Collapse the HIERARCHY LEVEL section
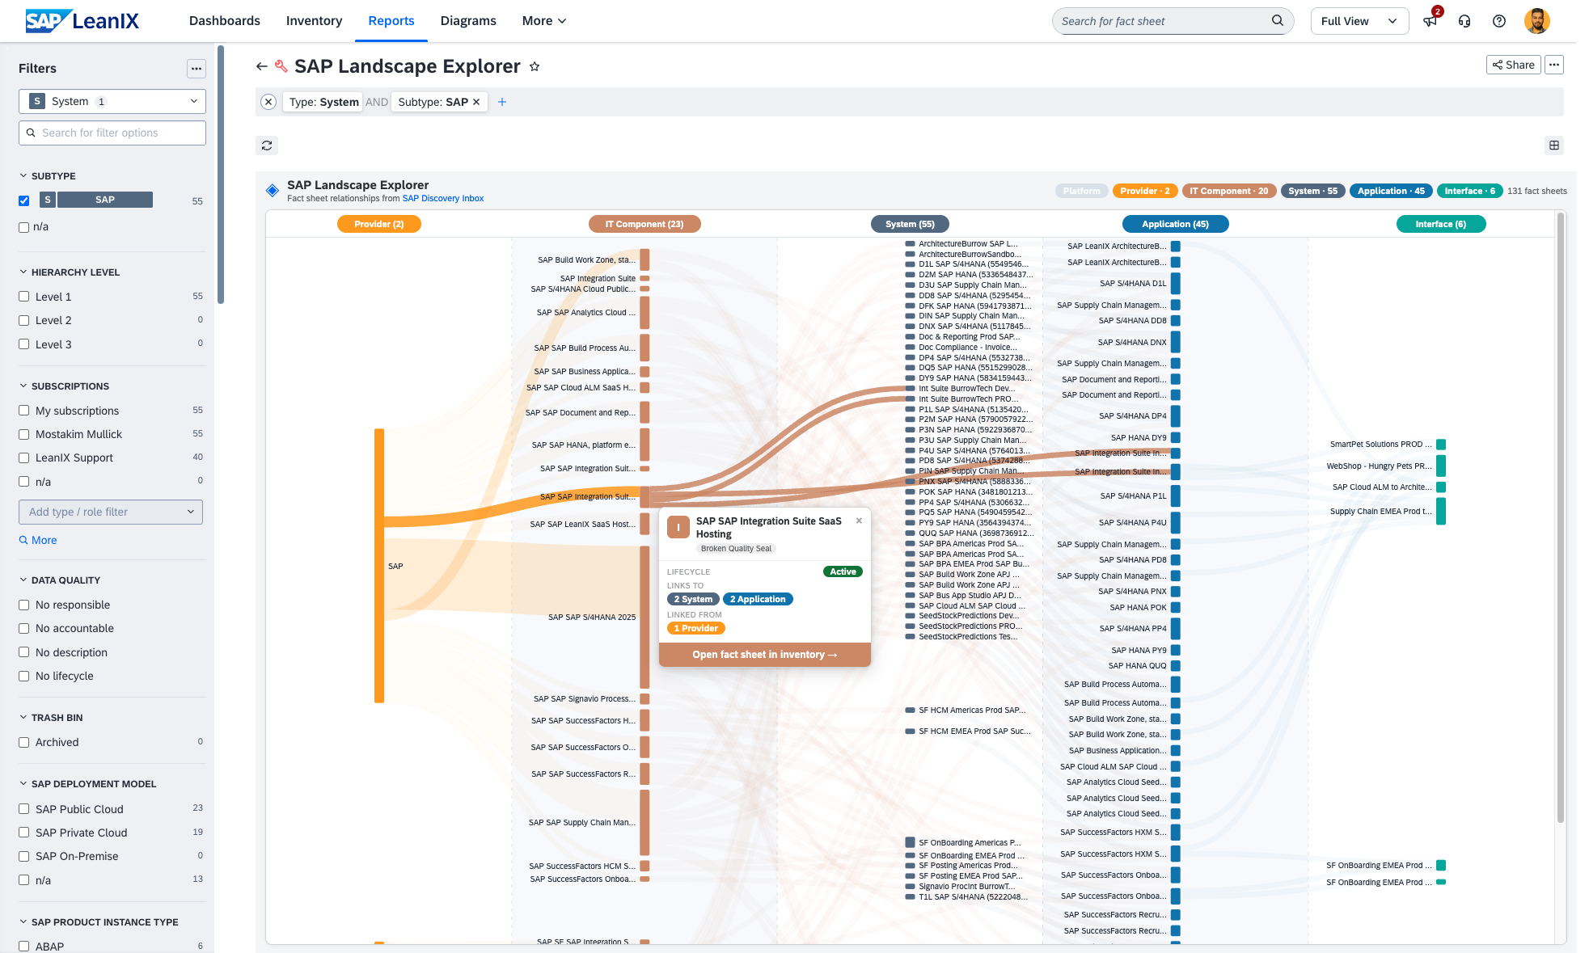This screenshot has width=1589, height=953. (x=23, y=272)
